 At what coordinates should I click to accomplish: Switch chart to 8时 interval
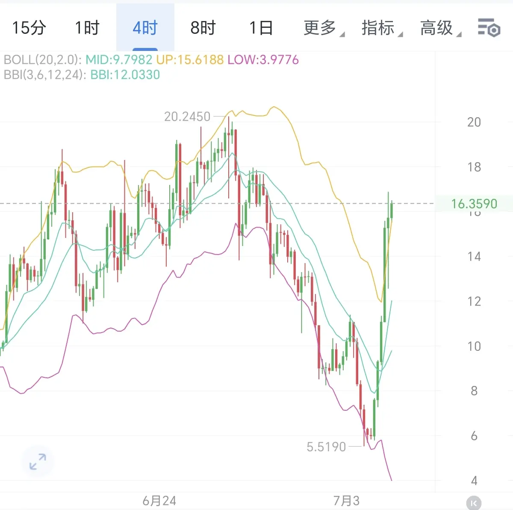(203, 28)
